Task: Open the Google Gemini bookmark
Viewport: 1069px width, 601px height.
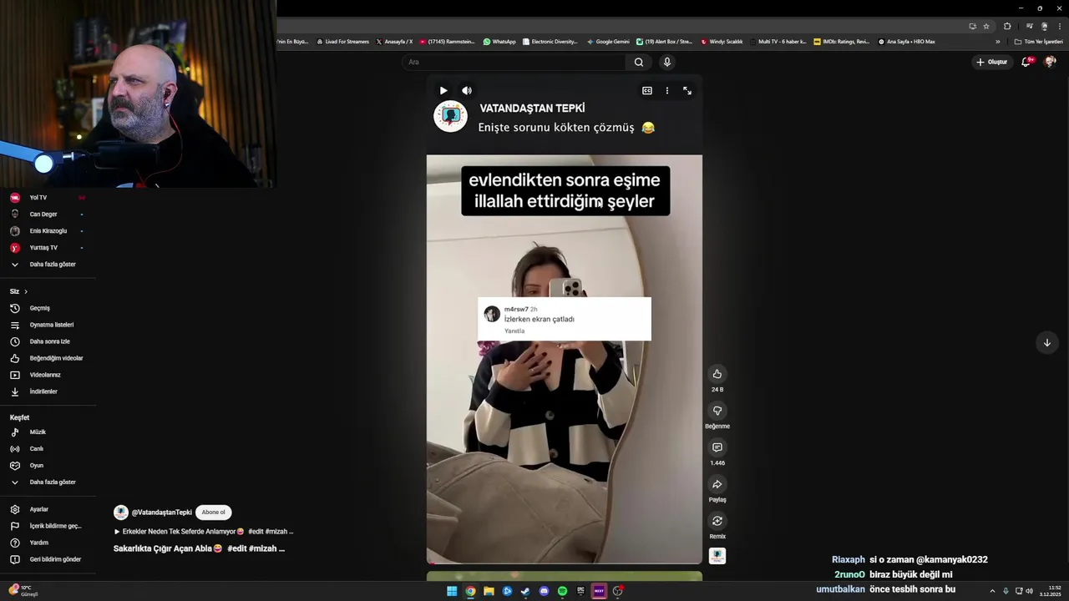Action: click(608, 42)
